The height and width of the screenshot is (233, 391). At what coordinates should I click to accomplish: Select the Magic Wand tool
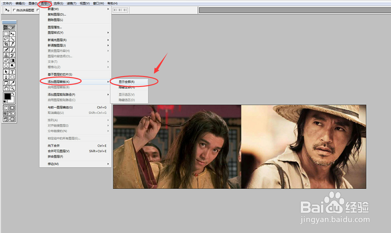click(x=12, y=39)
